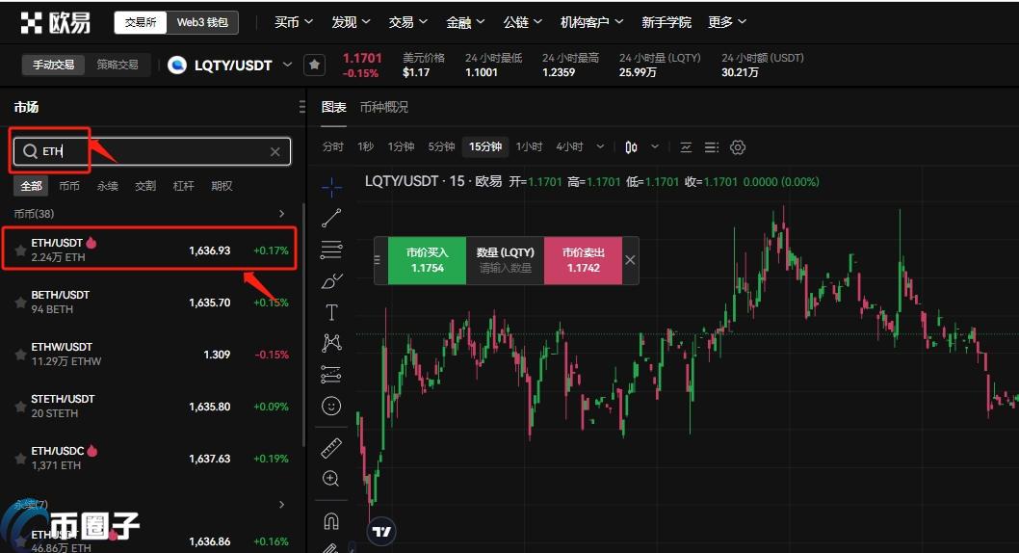Open the 金融 dropdown menu

point(464,23)
